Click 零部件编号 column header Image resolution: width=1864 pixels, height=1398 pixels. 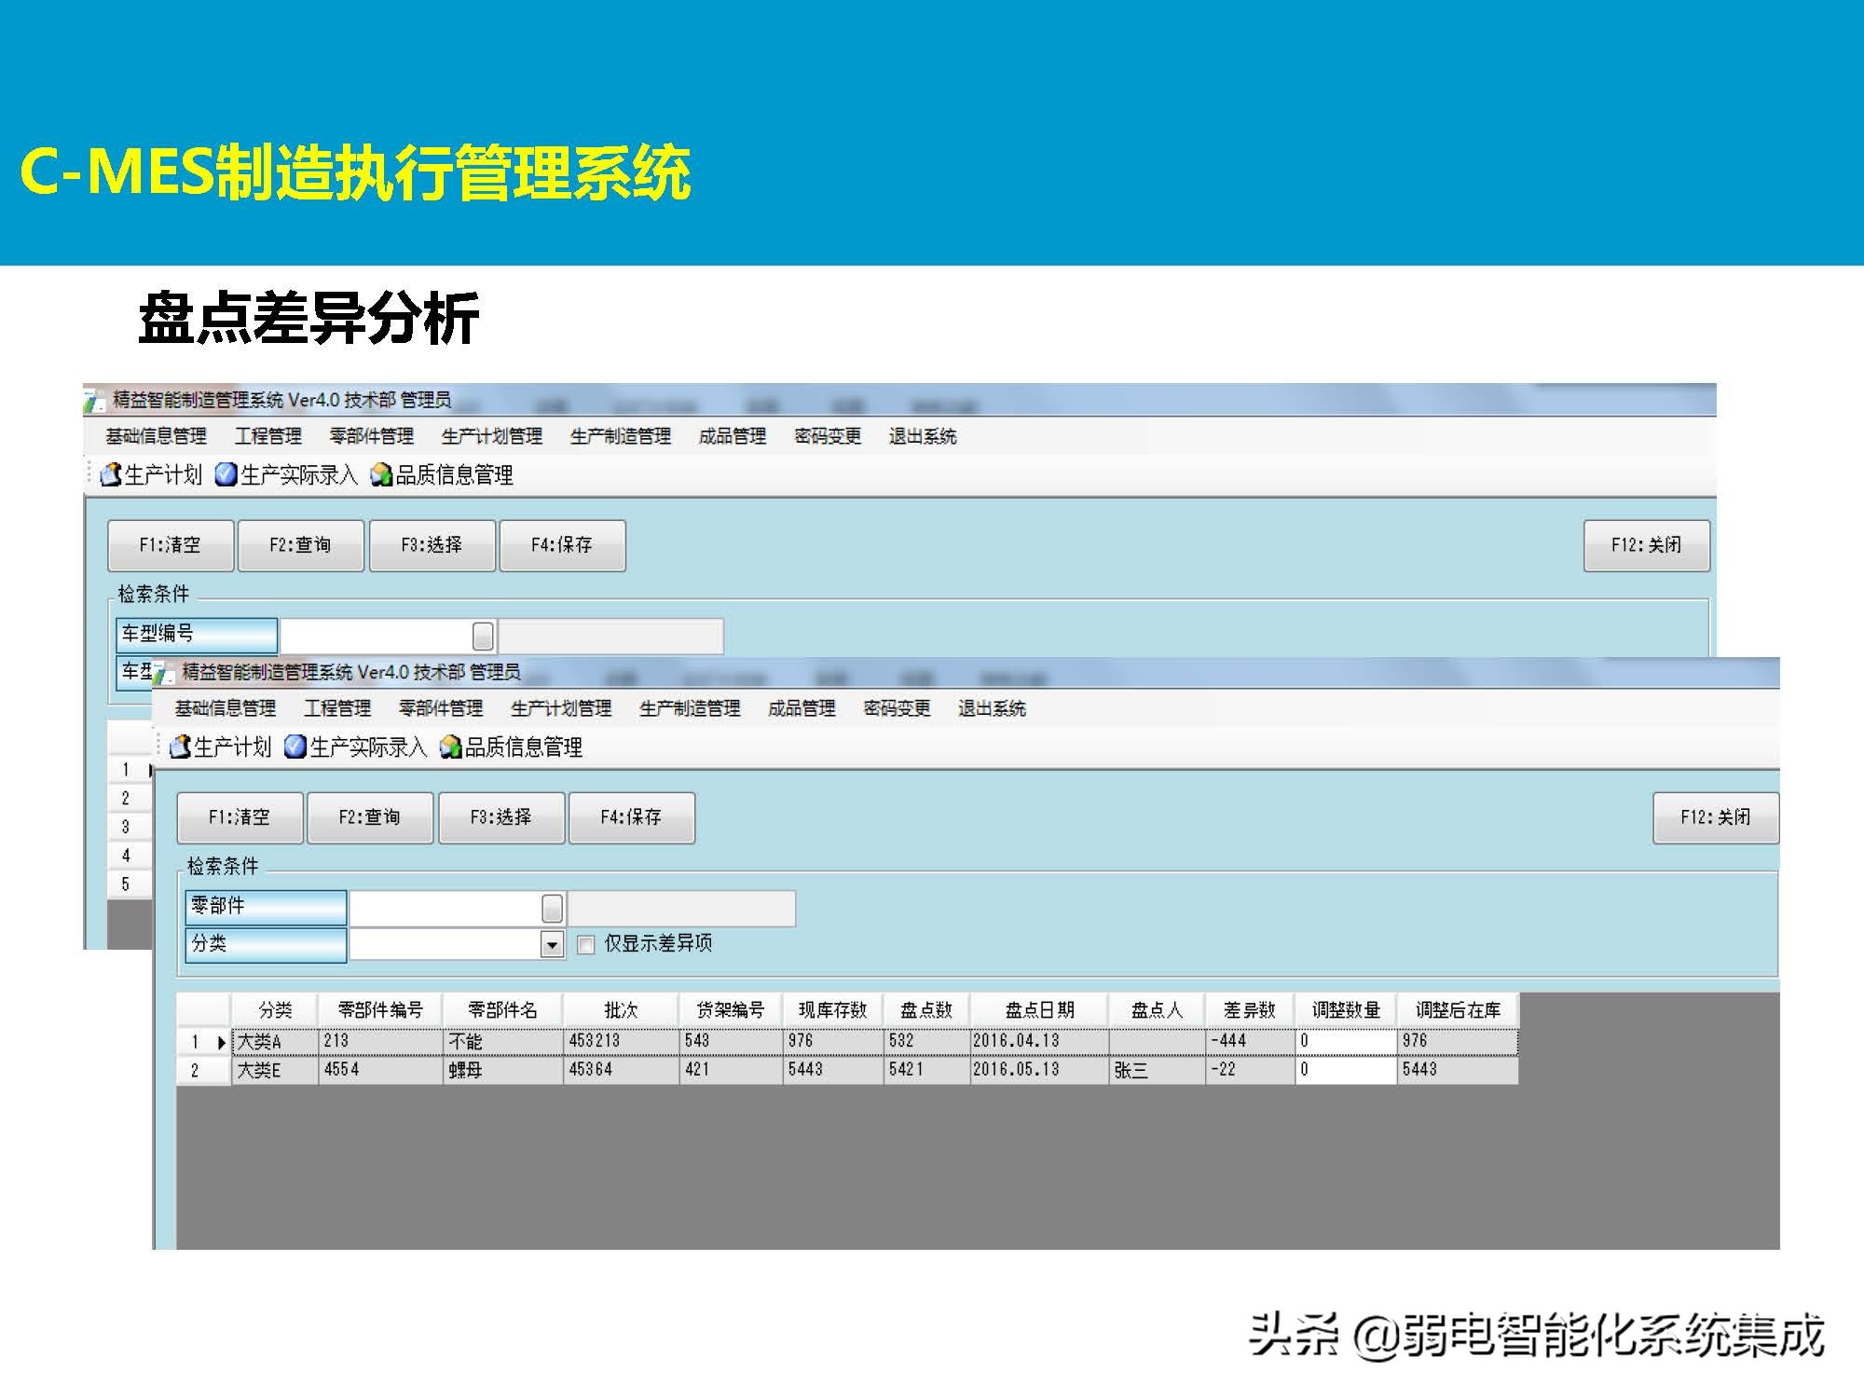tap(380, 1009)
